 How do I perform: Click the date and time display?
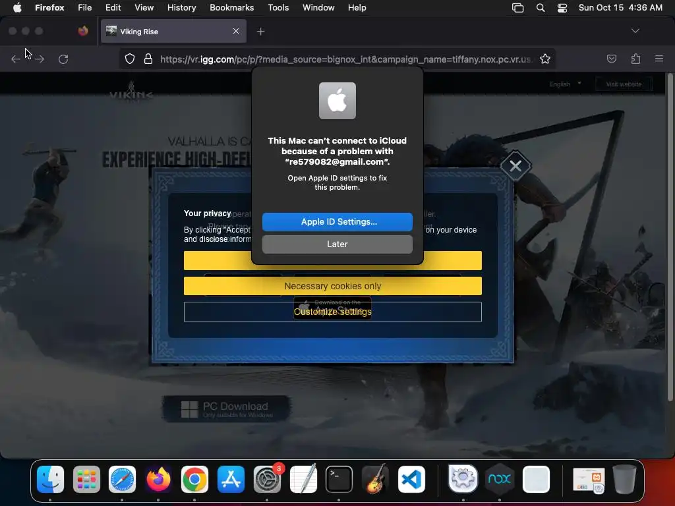click(620, 7)
